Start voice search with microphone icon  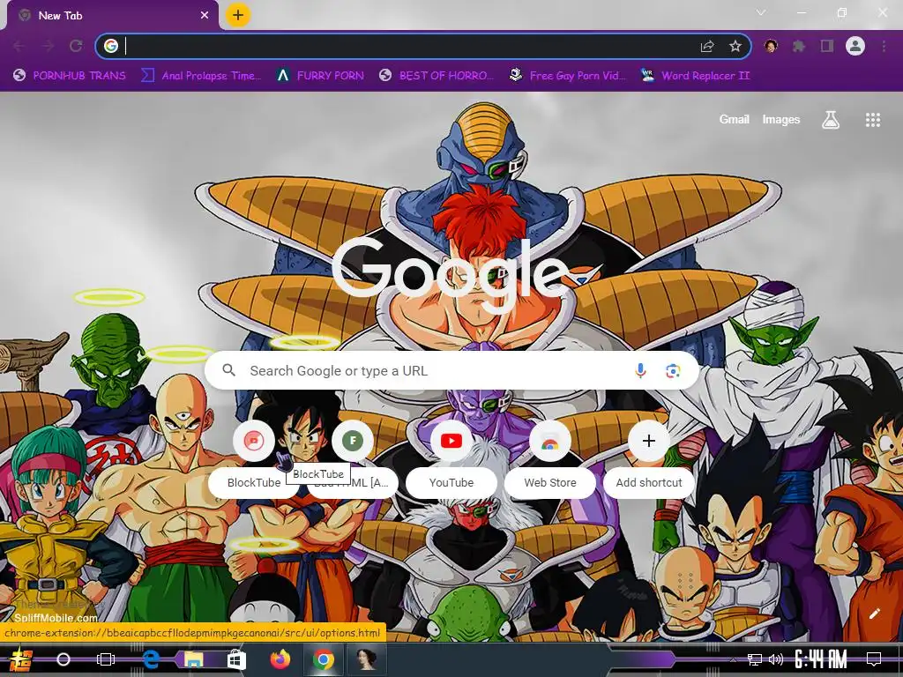[640, 371]
